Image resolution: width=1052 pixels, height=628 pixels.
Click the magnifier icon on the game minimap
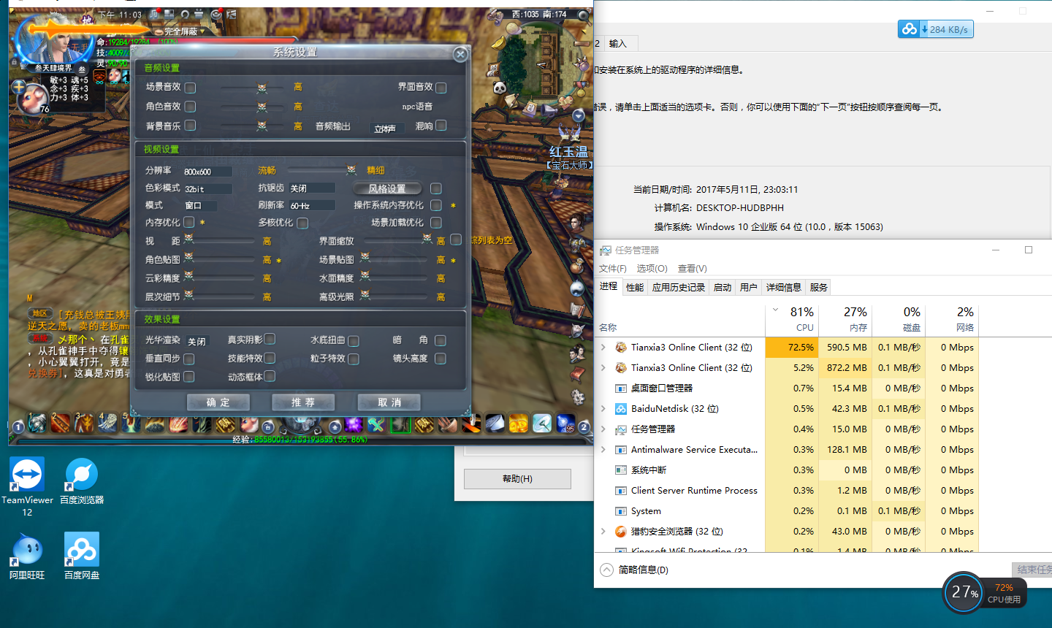[x=583, y=15]
